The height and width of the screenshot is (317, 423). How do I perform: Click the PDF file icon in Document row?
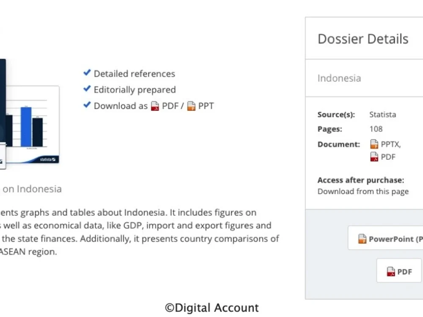(374, 157)
